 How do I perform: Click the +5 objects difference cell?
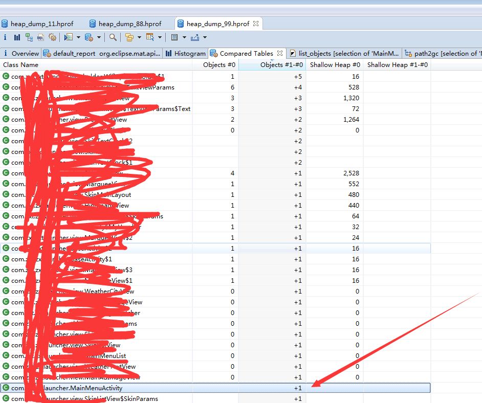pos(298,77)
